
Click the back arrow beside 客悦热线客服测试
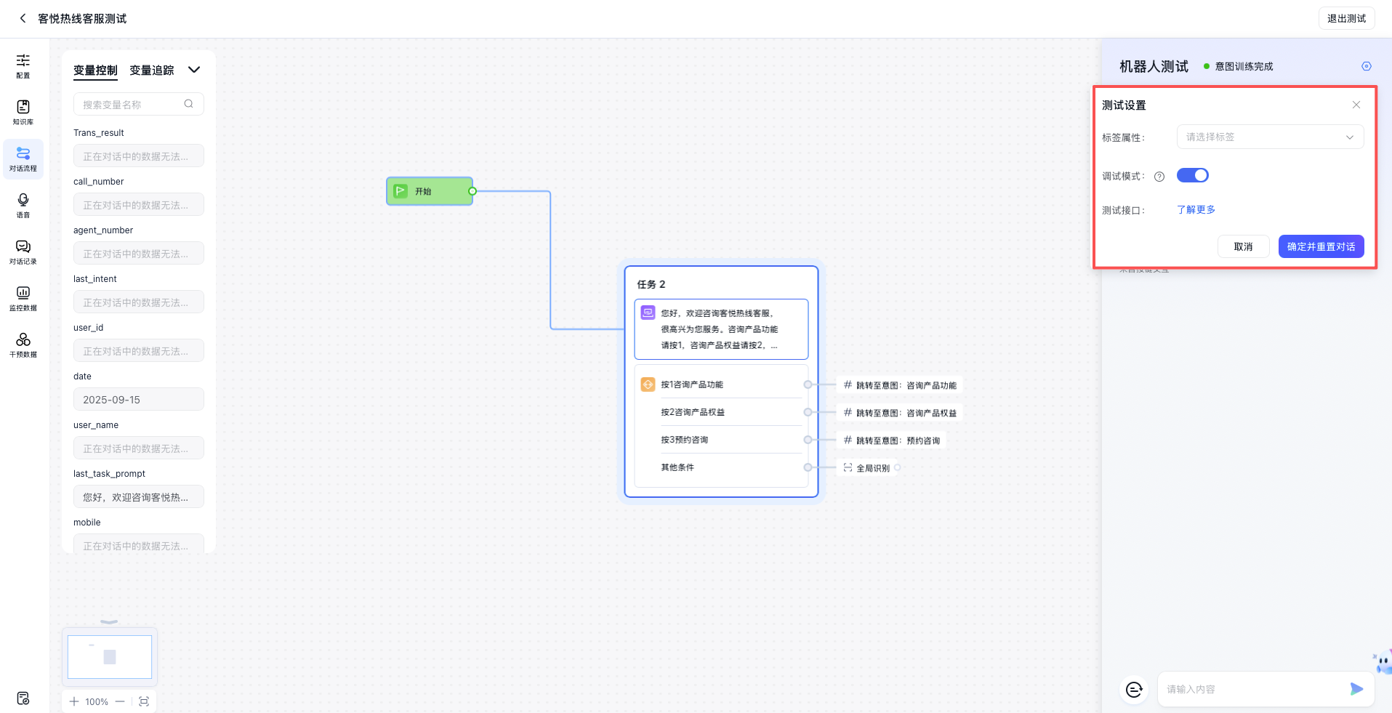tap(23, 18)
